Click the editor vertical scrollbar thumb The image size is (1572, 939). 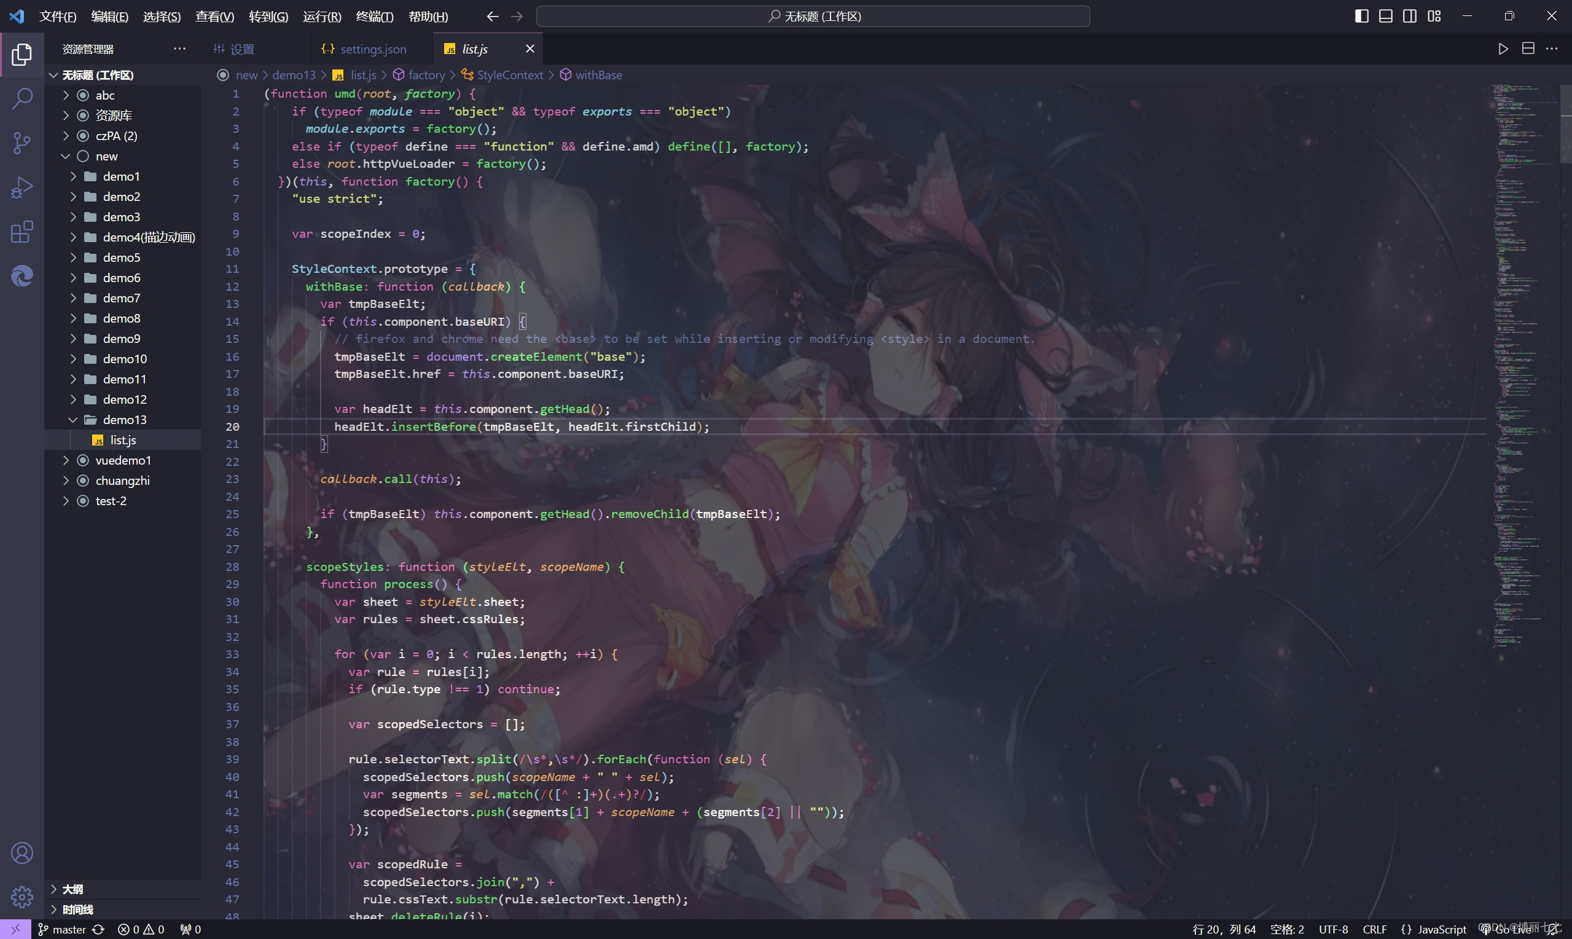(1566, 124)
